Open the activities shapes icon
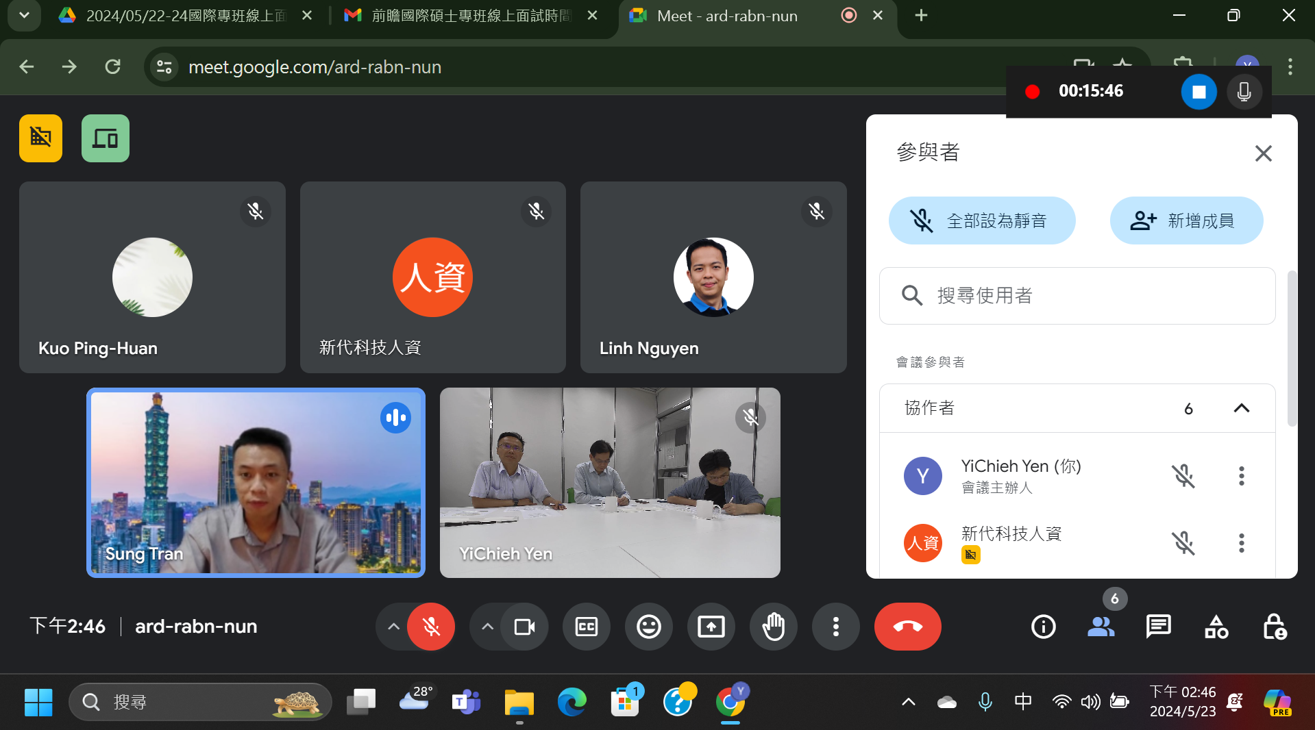 (x=1216, y=627)
